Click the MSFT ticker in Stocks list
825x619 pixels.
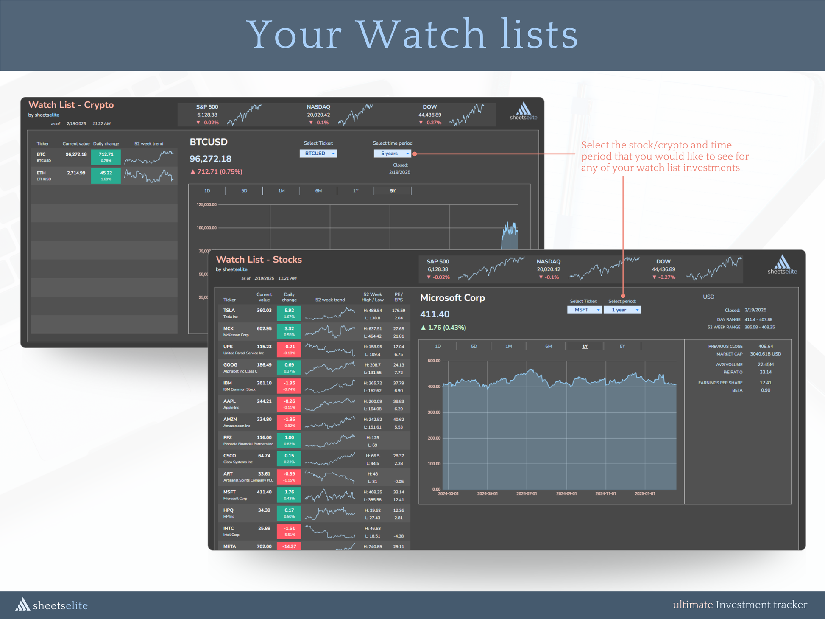pos(229,492)
